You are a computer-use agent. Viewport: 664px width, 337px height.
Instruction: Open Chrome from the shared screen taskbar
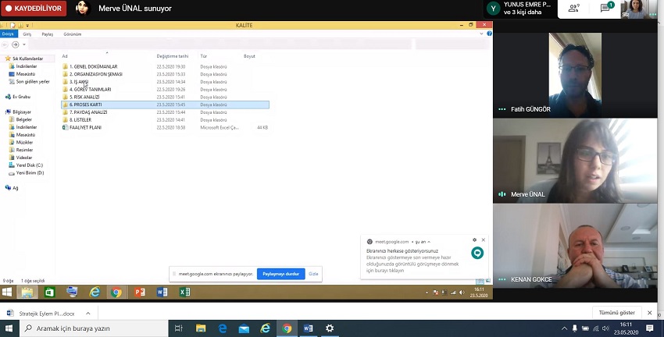tap(116, 293)
